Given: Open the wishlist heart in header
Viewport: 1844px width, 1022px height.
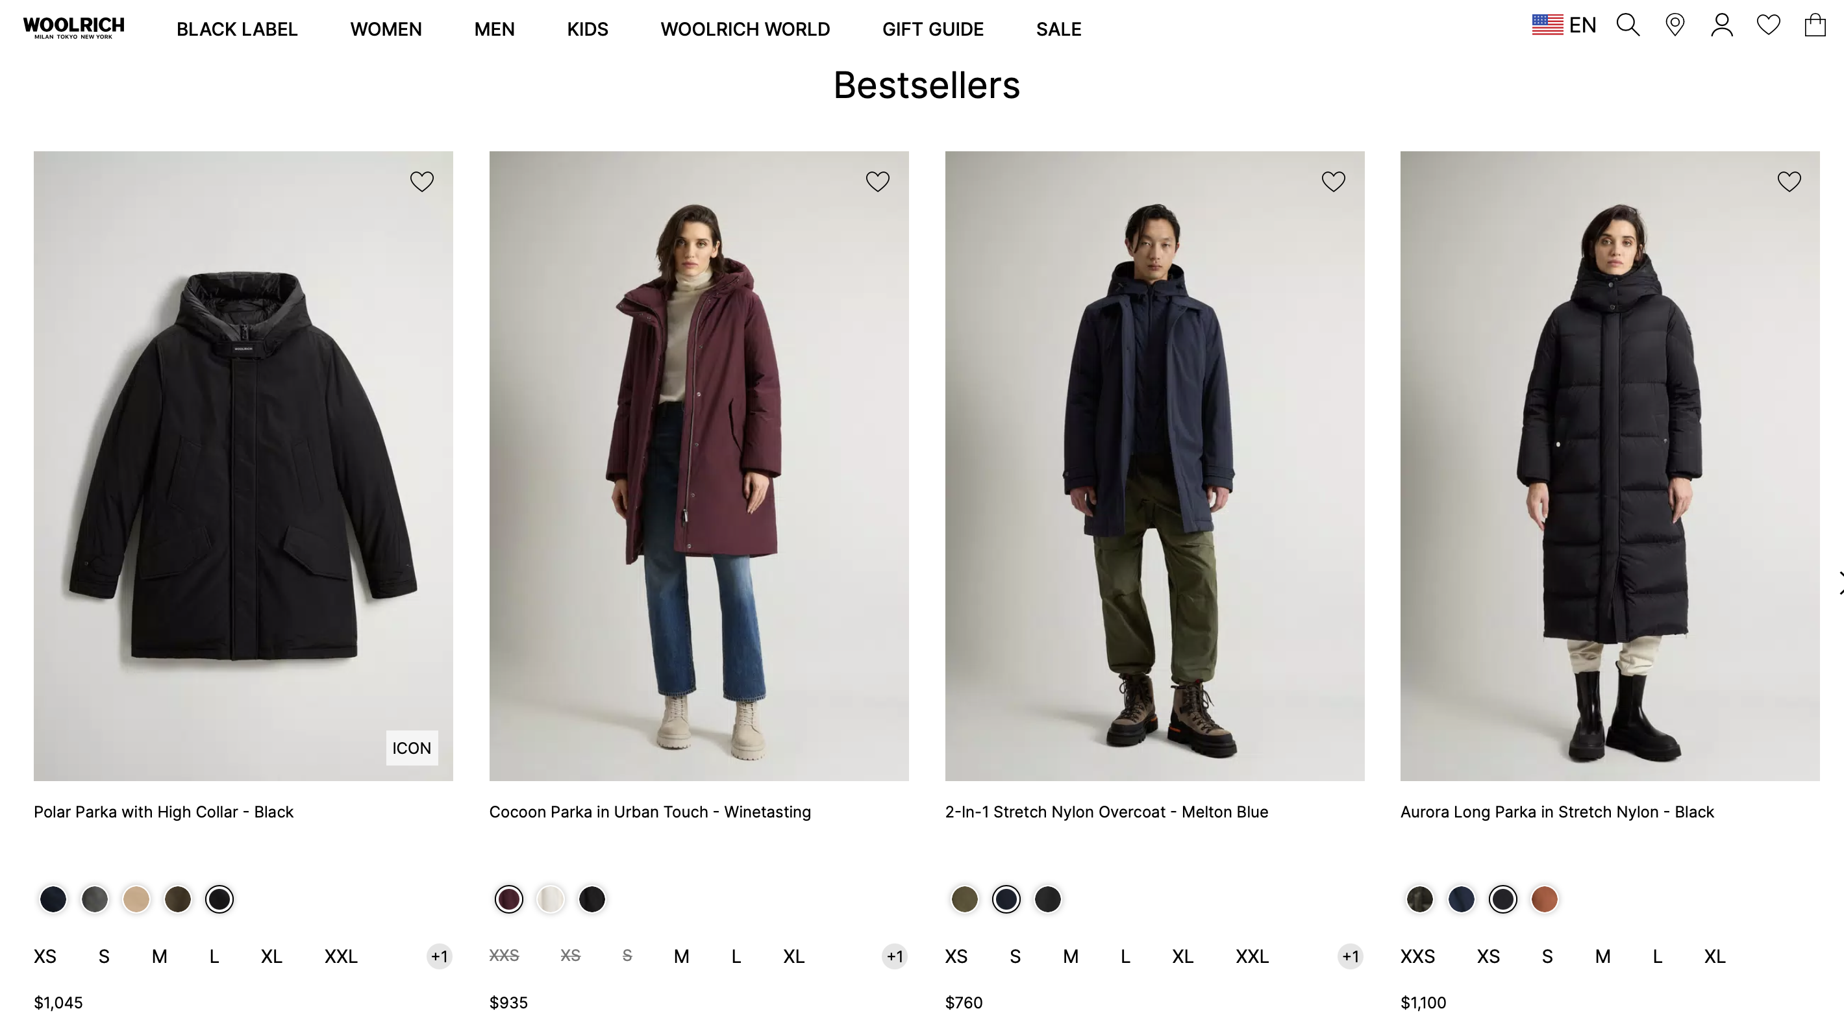Looking at the screenshot, I should 1768,25.
